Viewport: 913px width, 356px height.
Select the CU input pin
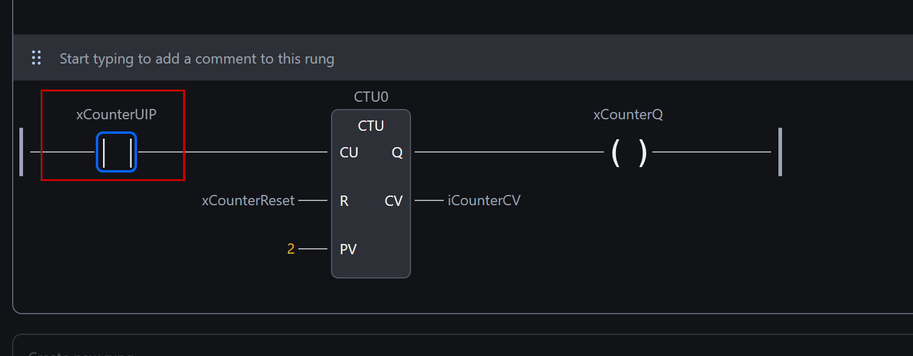349,153
